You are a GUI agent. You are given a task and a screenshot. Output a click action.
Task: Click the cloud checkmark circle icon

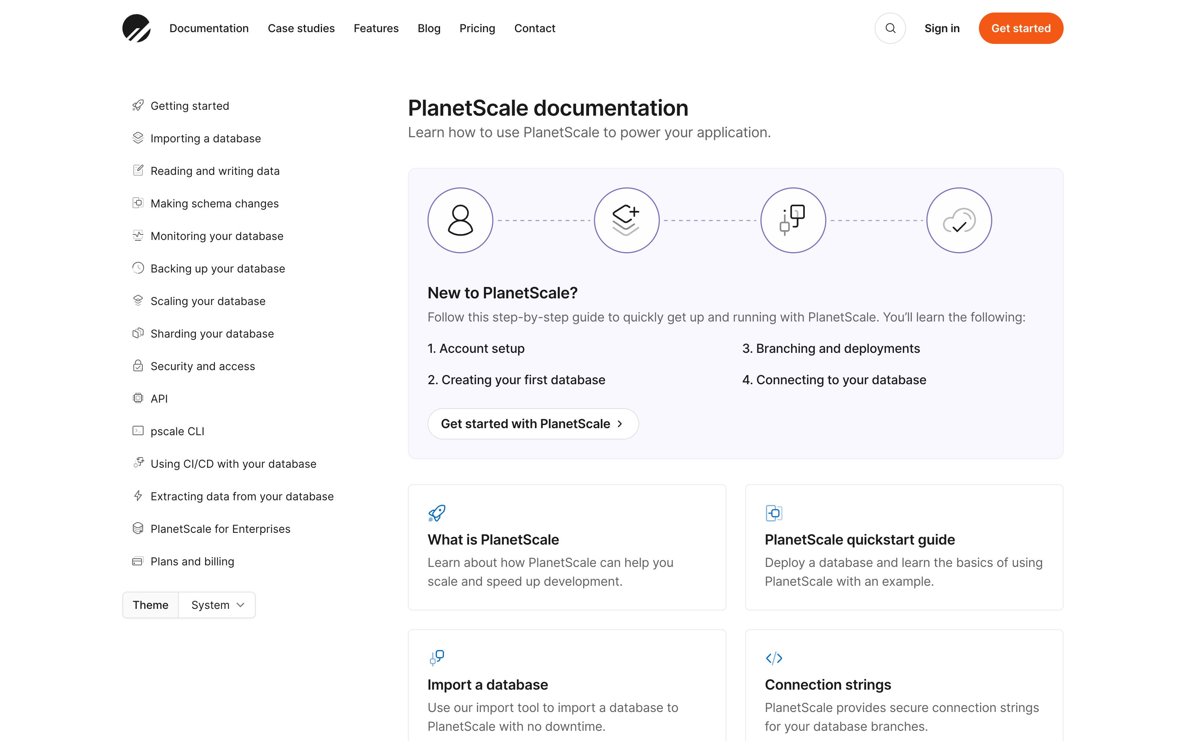click(x=959, y=220)
